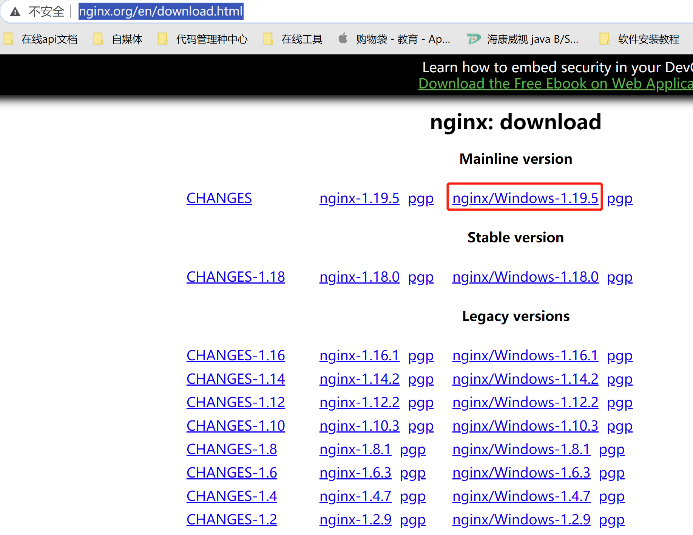Click the nginx.org URL in address bar
The height and width of the screenshot is (535, 693).
click(161, 11)
